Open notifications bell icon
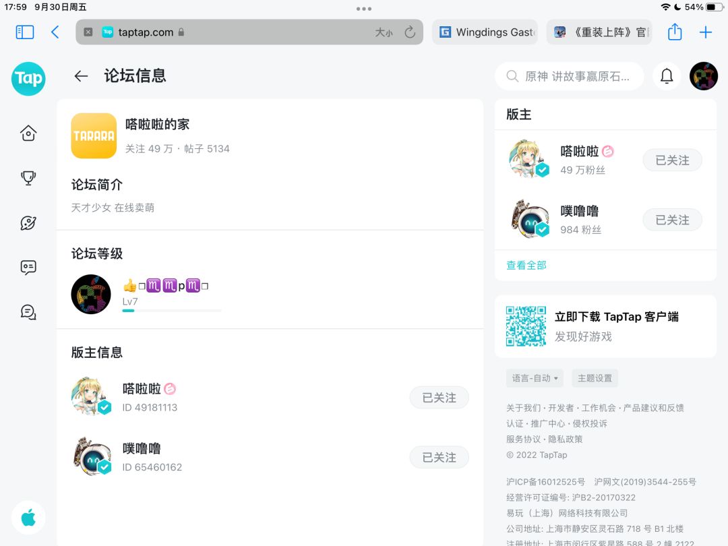This screenshot has height=546, width=728. [x=667, y=75]
